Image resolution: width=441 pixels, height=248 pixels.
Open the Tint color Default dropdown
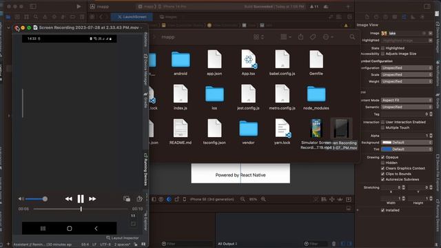[x=407, y=149]
